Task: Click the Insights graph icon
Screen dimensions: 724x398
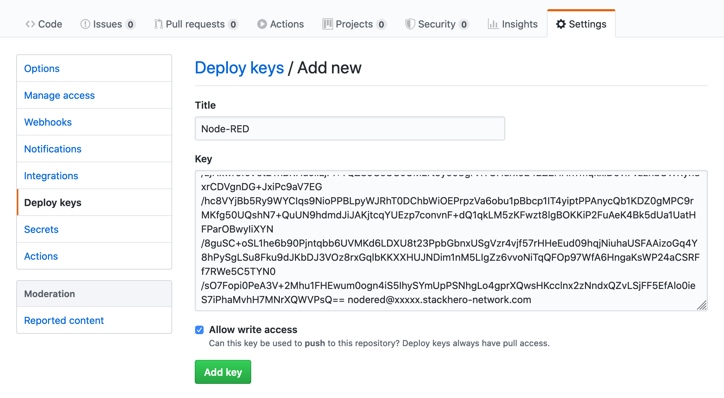Action: pos(493,24)
